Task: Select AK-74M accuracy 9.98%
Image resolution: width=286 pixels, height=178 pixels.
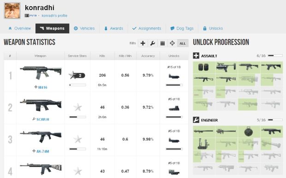Action: pos(148,139)
